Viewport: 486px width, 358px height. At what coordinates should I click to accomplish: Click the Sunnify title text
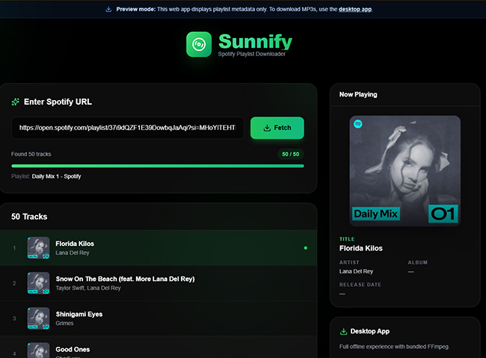(x=255, y=41)
